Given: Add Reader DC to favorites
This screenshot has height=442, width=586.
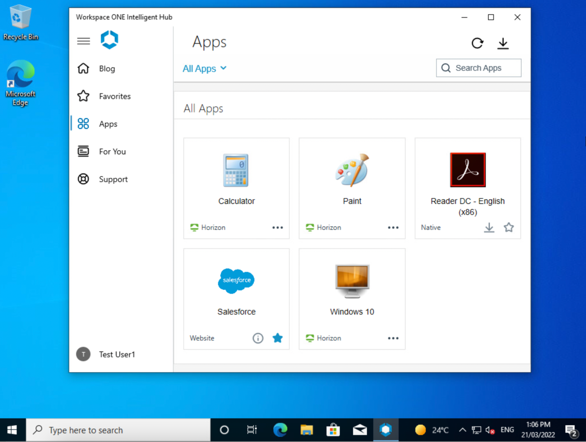Looking at the screenshot, I should coord(509,227).
